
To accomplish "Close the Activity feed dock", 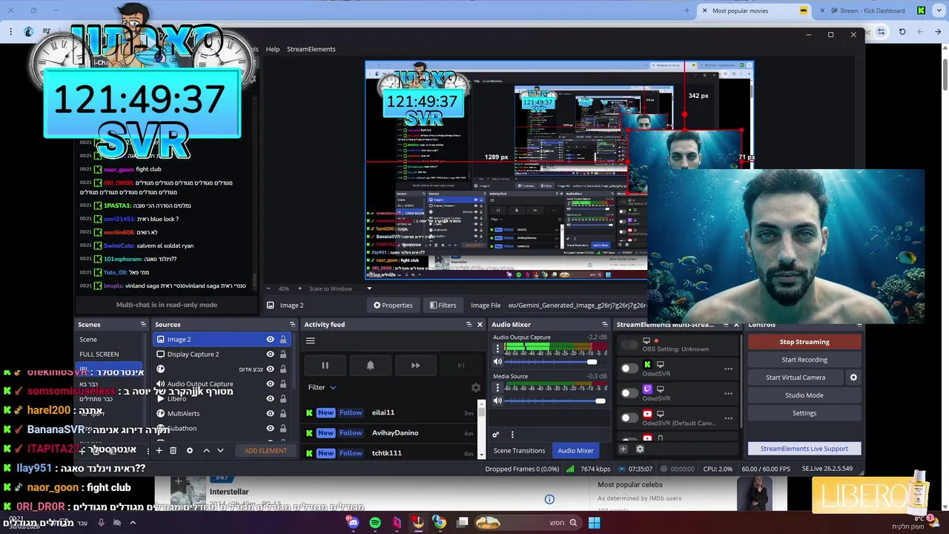I will [x=480, y=324].
